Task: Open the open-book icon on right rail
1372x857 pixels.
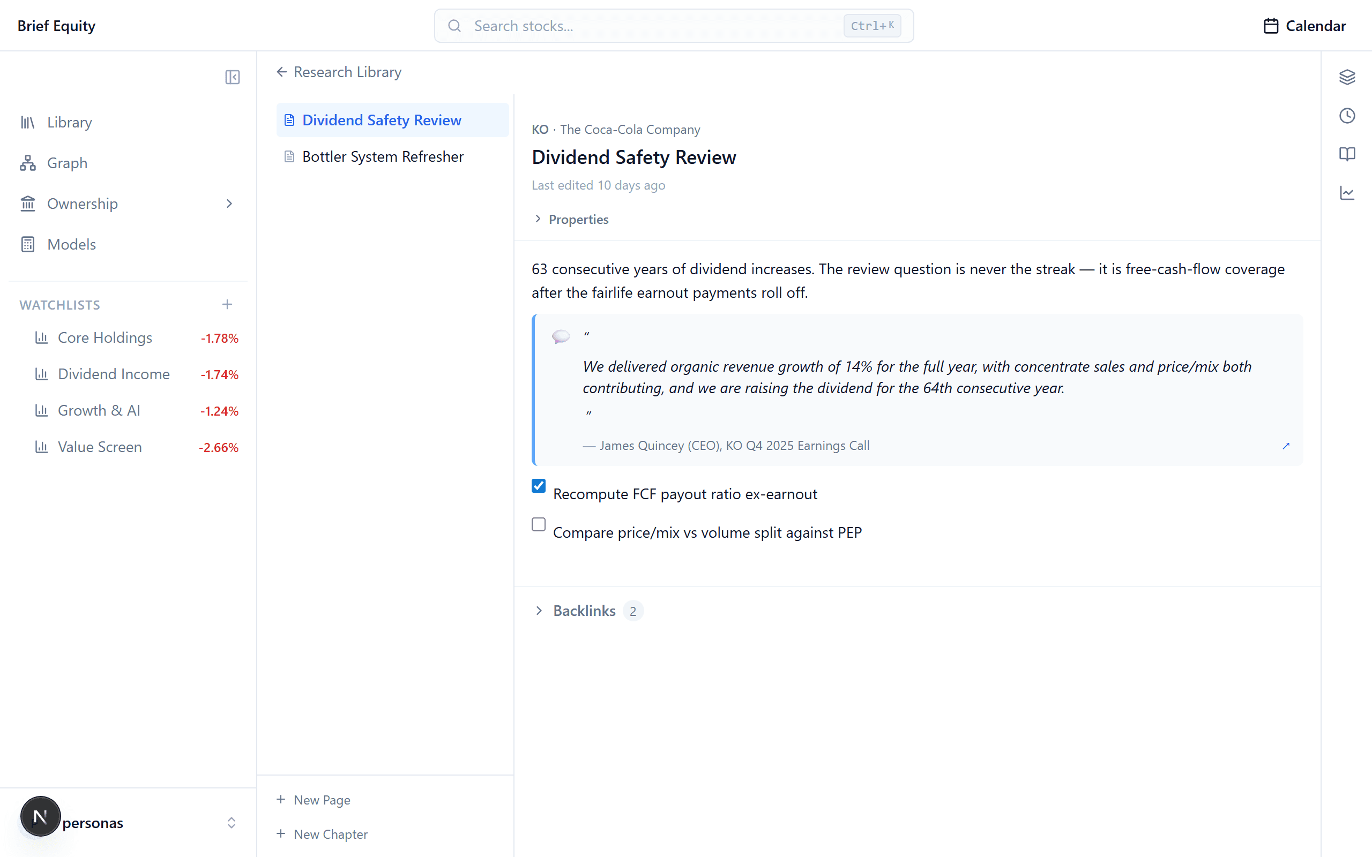Action: coord(1347,154)
